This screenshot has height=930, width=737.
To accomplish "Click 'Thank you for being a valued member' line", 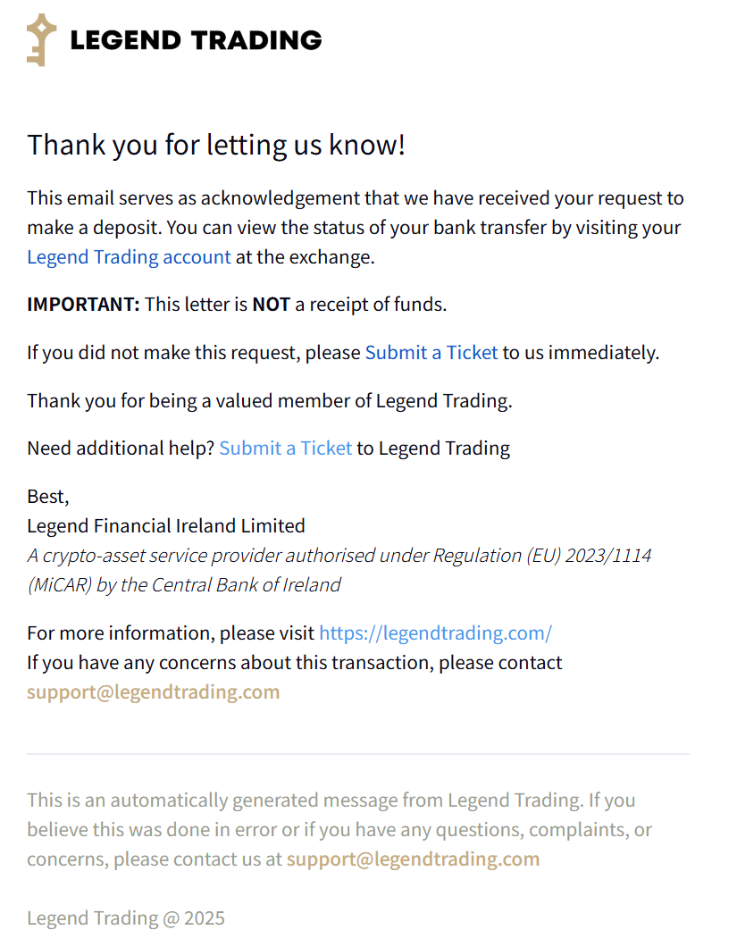I will point(270,401).
